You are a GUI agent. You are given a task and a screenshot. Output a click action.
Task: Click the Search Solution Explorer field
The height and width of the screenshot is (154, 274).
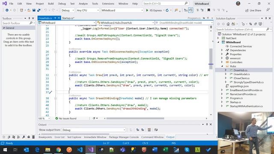point(244,30)
